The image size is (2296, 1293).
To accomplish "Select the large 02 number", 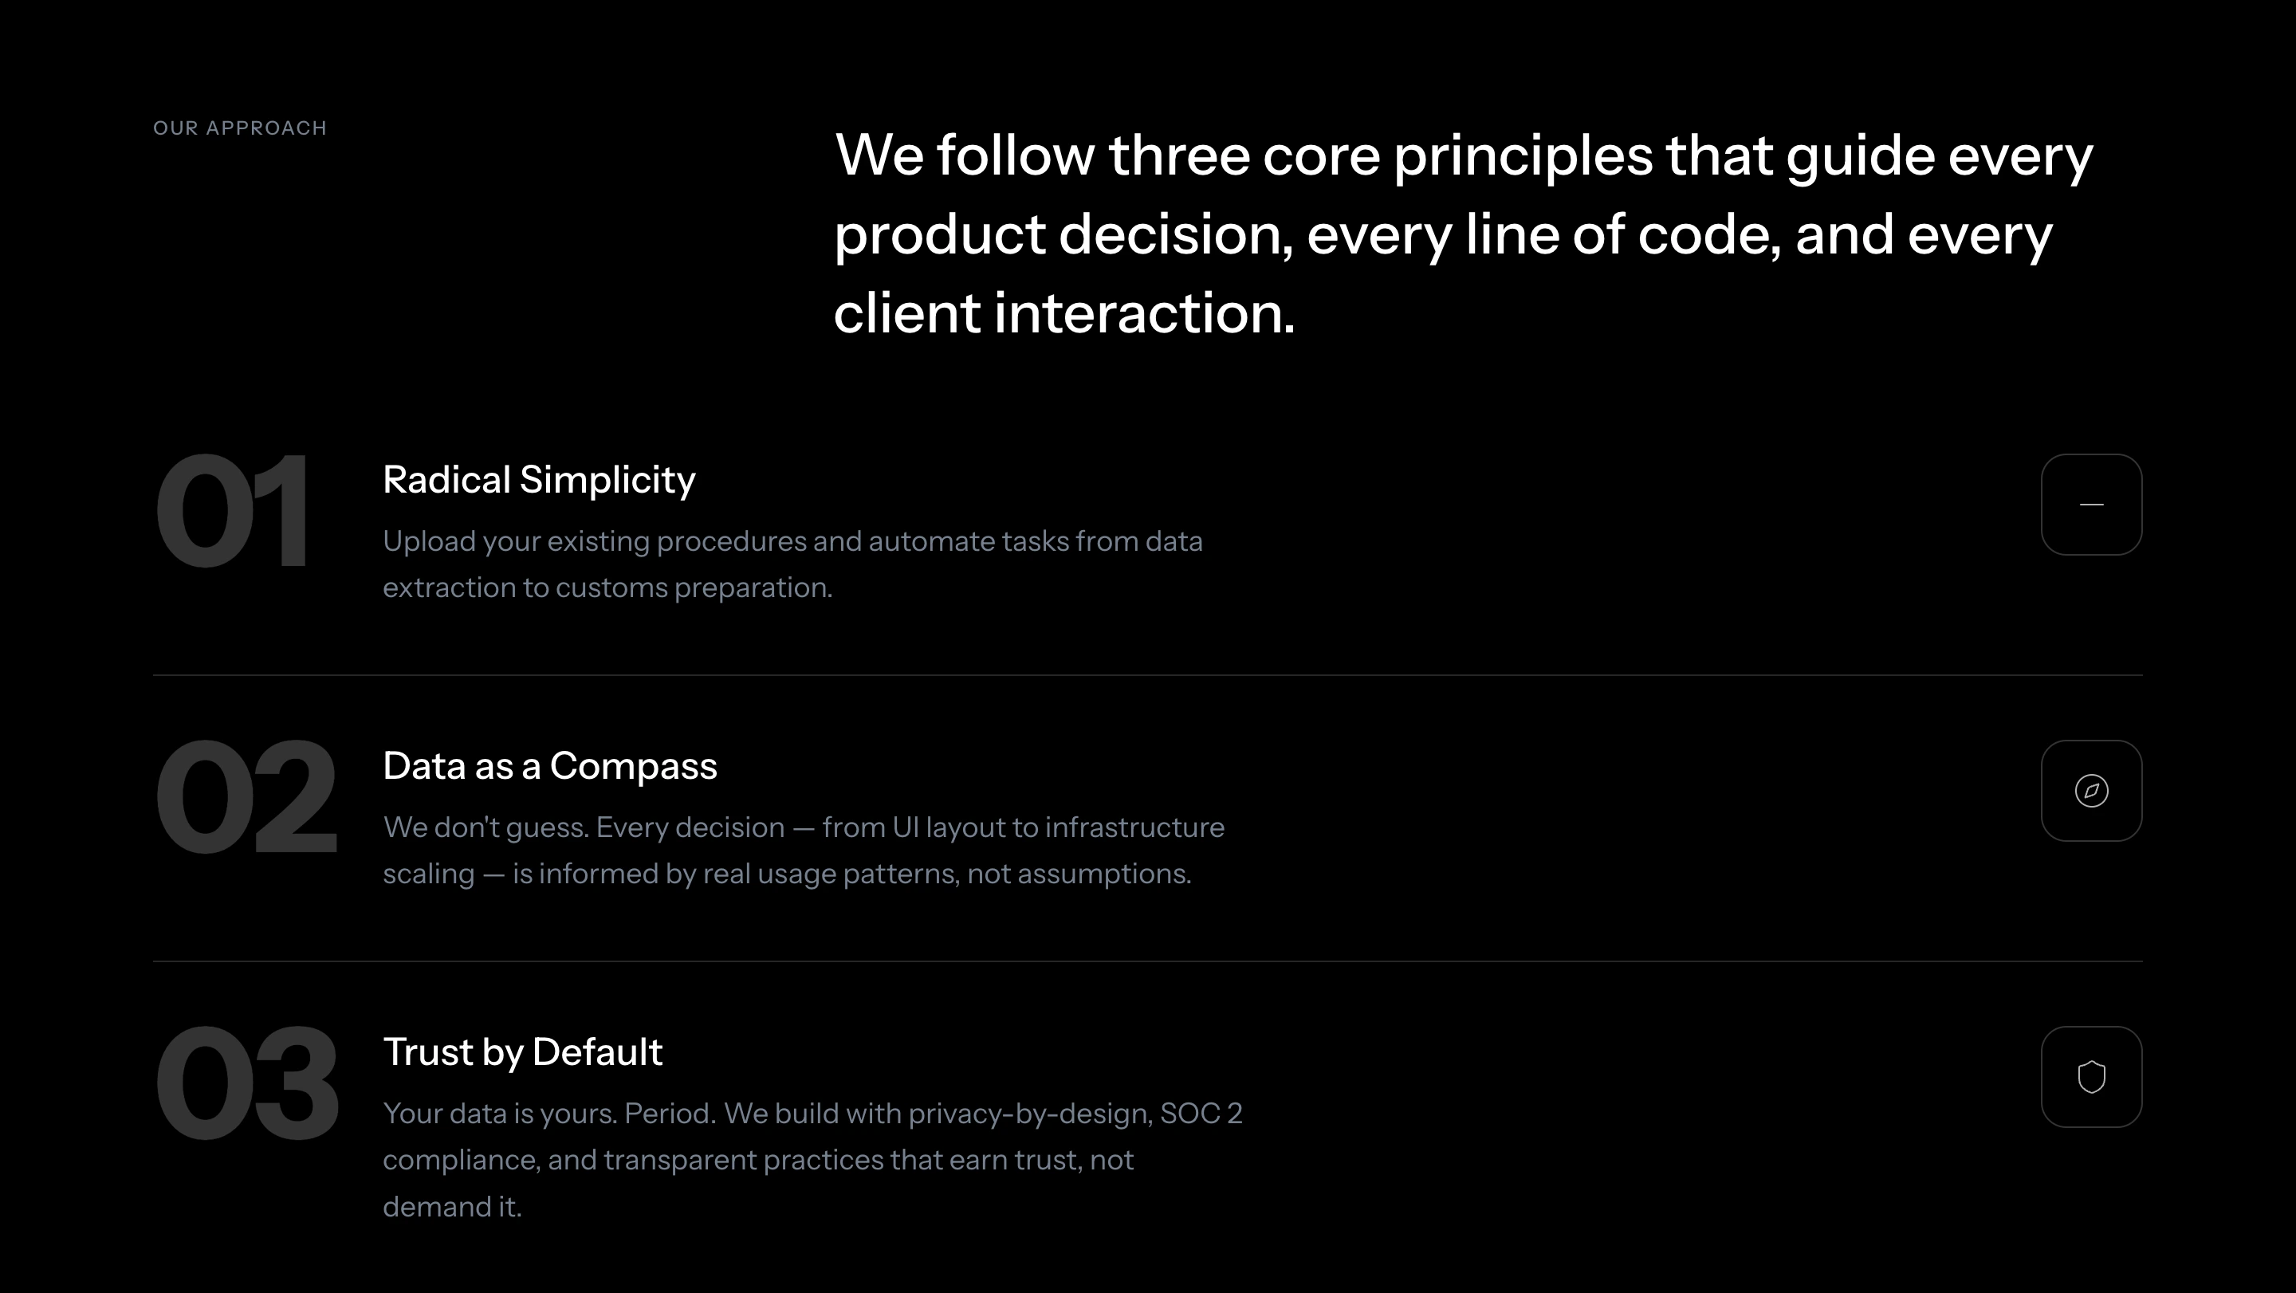I will point(246,796).
